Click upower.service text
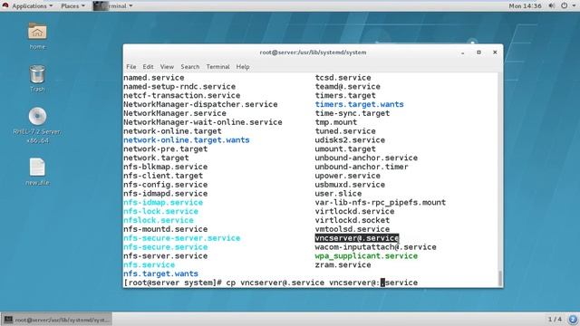The height and width of the screenshot is (326, 580). pos(348,176)
